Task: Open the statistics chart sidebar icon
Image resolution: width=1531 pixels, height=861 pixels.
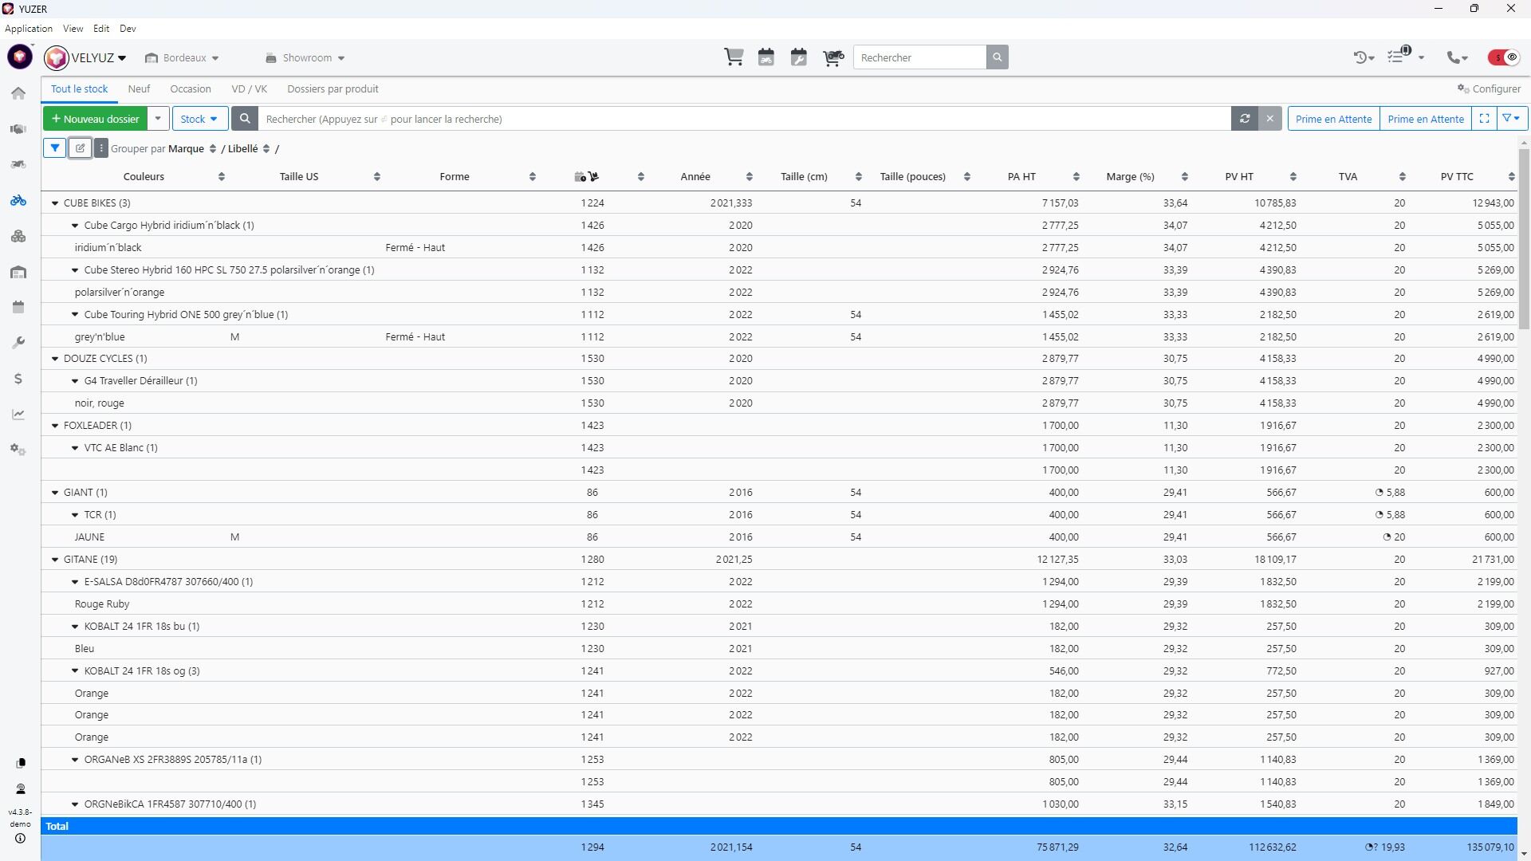Action: tap(18, 414)
